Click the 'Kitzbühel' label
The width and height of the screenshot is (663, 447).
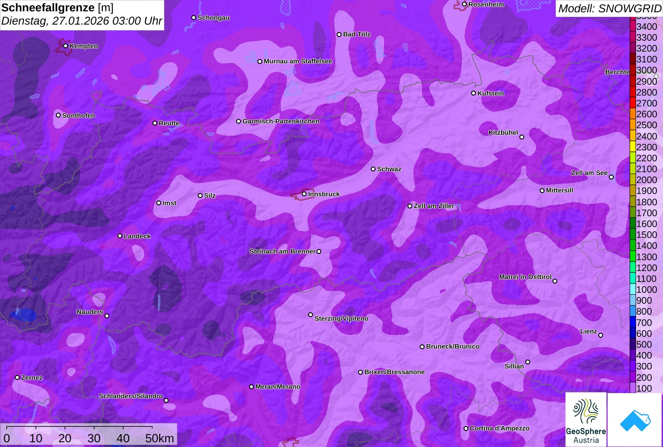[x=503, y=133]
